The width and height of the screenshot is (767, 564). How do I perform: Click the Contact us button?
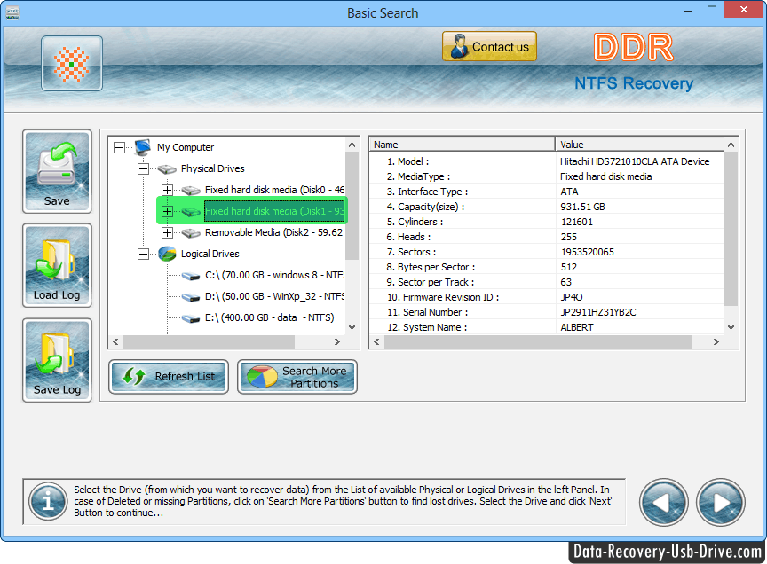[489, 46]
